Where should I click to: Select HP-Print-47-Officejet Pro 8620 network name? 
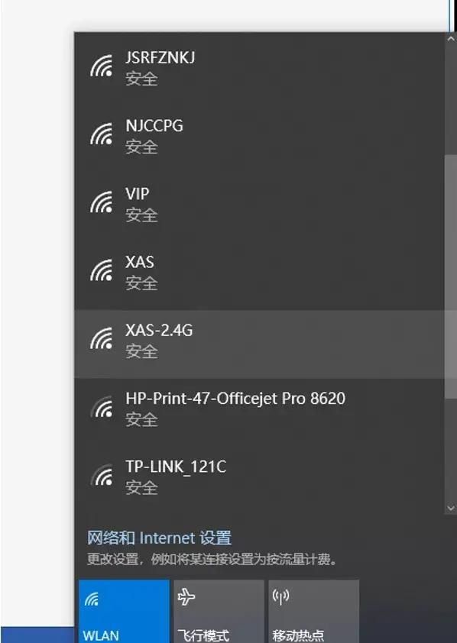pyautogui.click(x=235, y=399)
